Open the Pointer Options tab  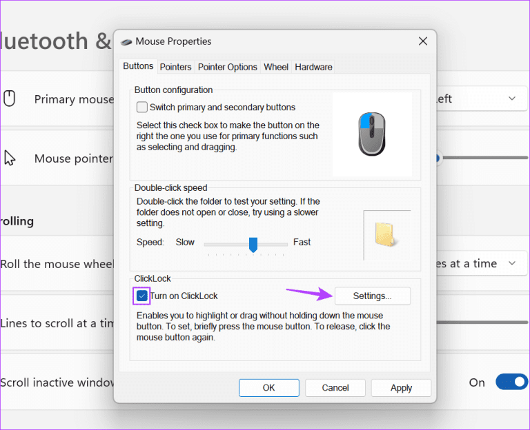point(227,67)
